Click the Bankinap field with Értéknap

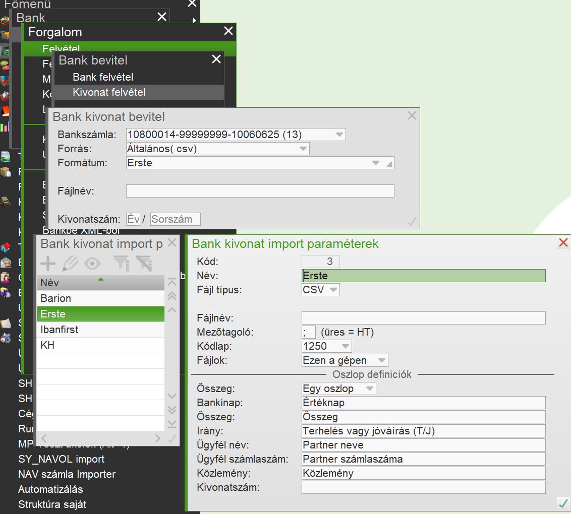(424, 403)
